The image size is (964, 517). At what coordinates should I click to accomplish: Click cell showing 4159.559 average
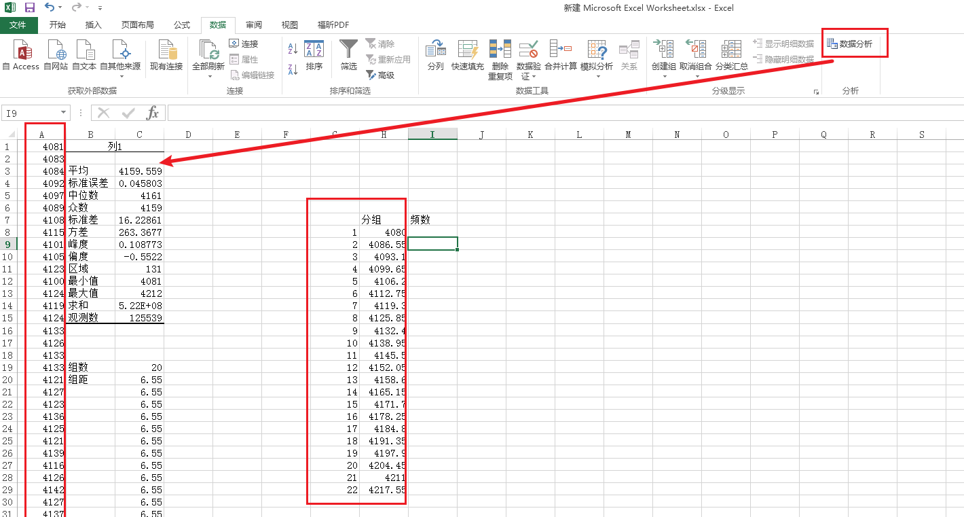(139, 171)
